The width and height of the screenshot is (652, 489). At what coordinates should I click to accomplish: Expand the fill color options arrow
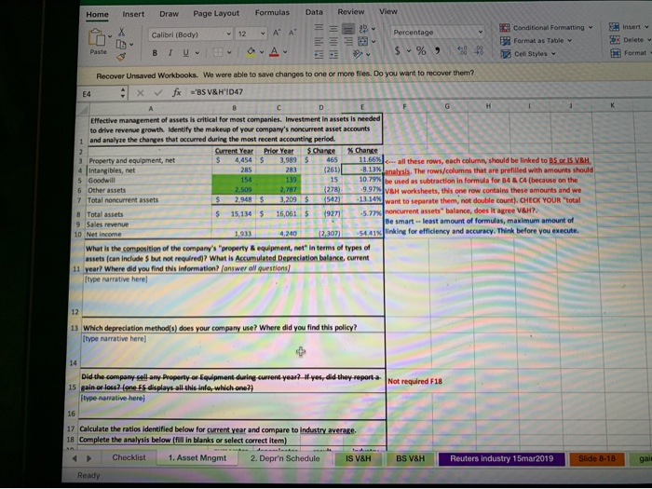click(262, 52)
